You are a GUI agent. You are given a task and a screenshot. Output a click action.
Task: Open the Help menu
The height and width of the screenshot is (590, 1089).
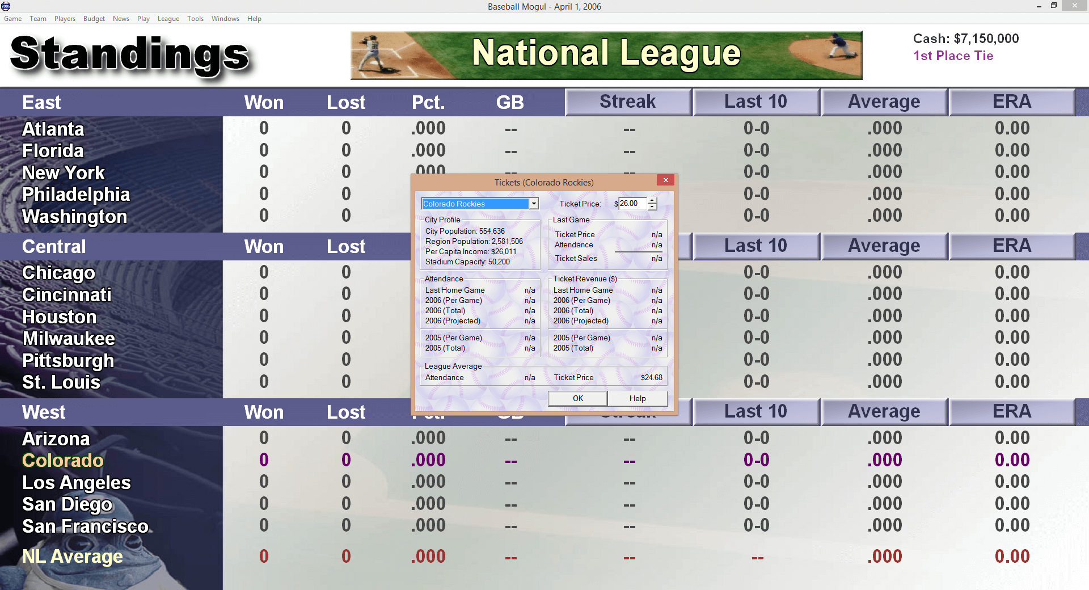(254, 19)
